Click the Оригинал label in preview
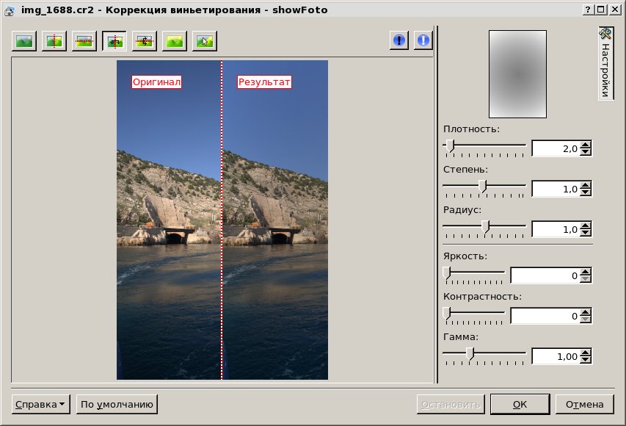Image resolution: width=626 pixels, height=426 pixels. click(x=156, y=82)
